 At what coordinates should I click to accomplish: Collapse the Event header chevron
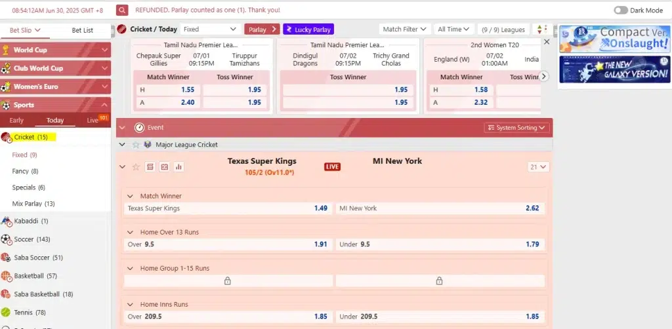point(122,128)
